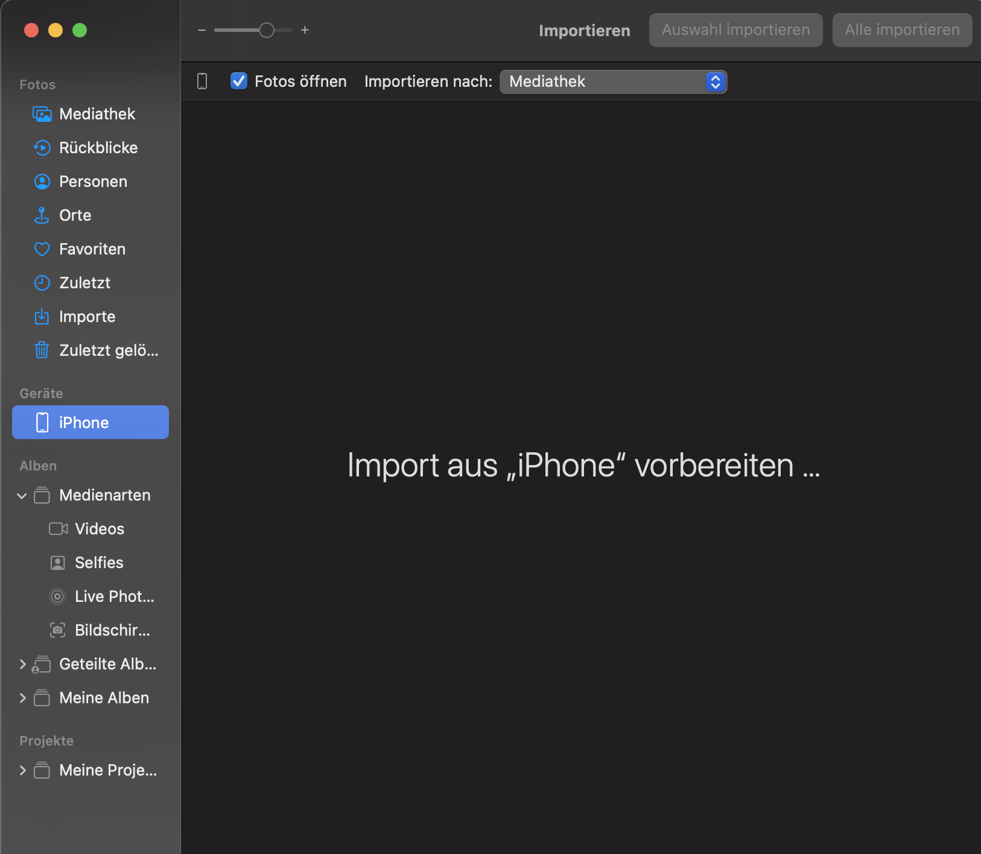Click the Bildschir... album label
Image resolution: width=981 pixels, height=854 pixels.
pos(112,630)
